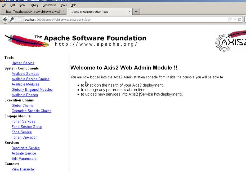
Task: Open the Deactivate Service page
Action: pyautogui.click(x=25, y=148)
